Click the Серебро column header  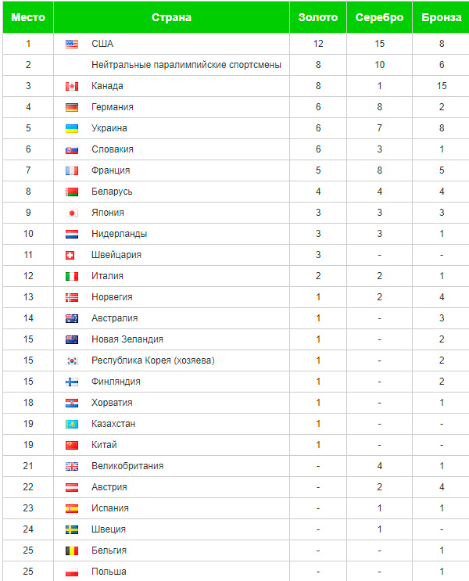(379, 17)
